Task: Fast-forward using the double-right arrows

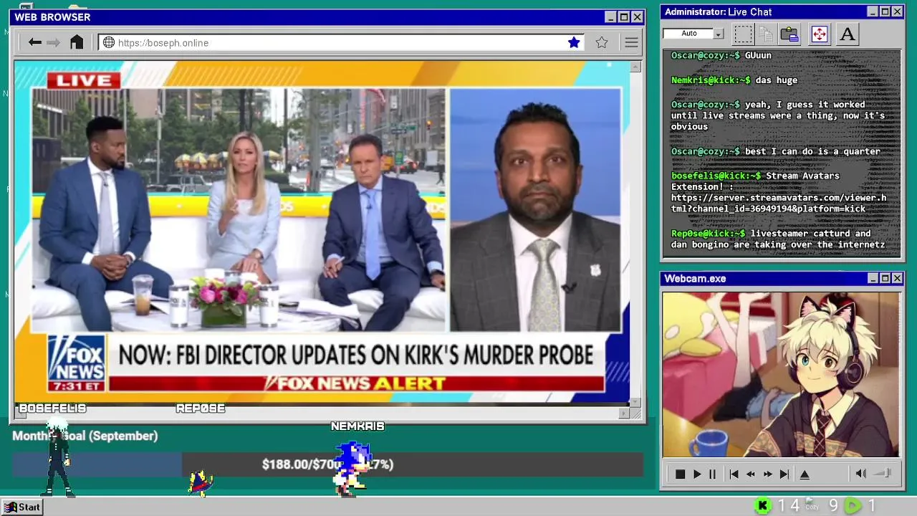Action: (x=768, y=474)
